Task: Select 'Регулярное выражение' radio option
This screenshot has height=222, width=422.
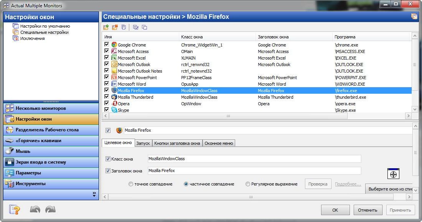Action: pyautogui.click(x=247, y=184)
